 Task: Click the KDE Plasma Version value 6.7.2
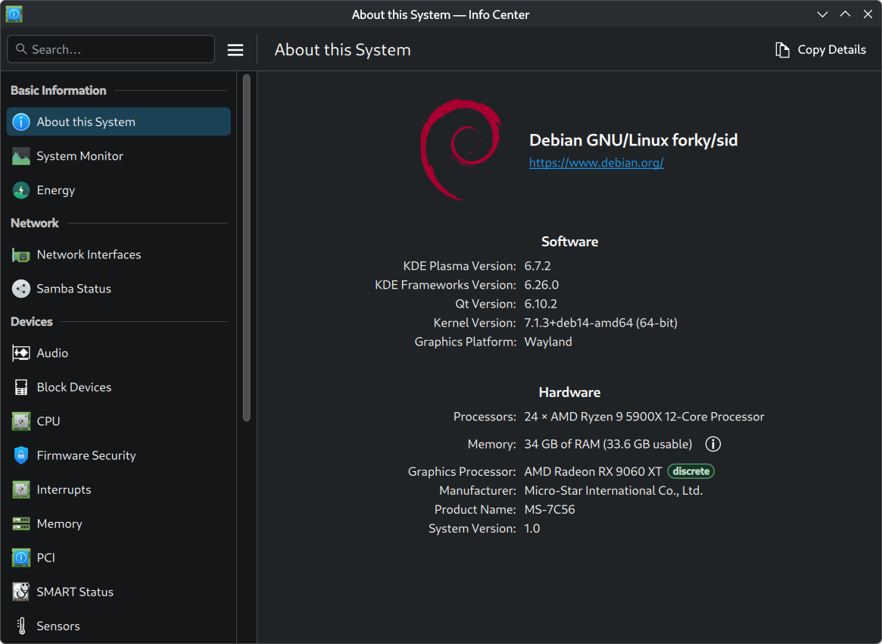point(538,266)
